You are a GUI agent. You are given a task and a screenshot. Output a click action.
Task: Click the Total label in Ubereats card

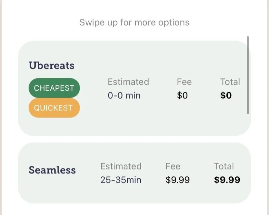[230, 82]
